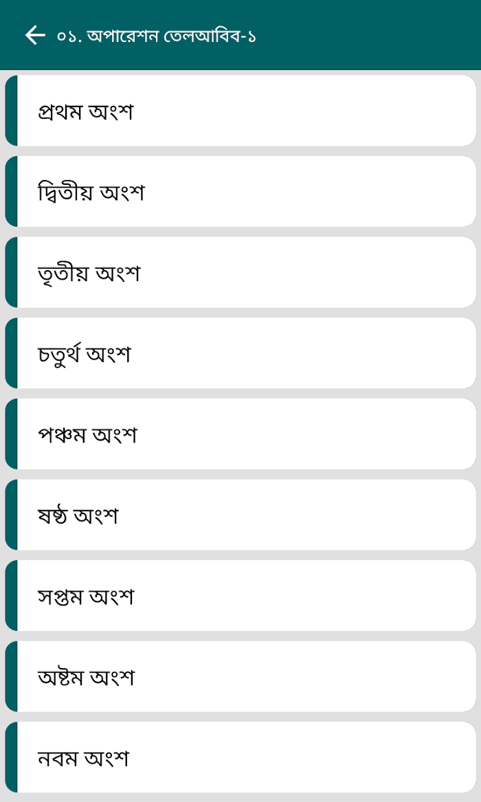Click teal accent bar beside পঞ্চম অংশ
Screen dimensions: 481x802
pyautogui.click(x=11, y=434)
